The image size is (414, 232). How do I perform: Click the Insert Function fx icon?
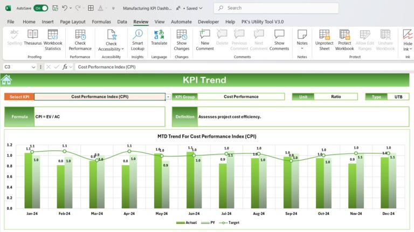[x=65, y=67]
